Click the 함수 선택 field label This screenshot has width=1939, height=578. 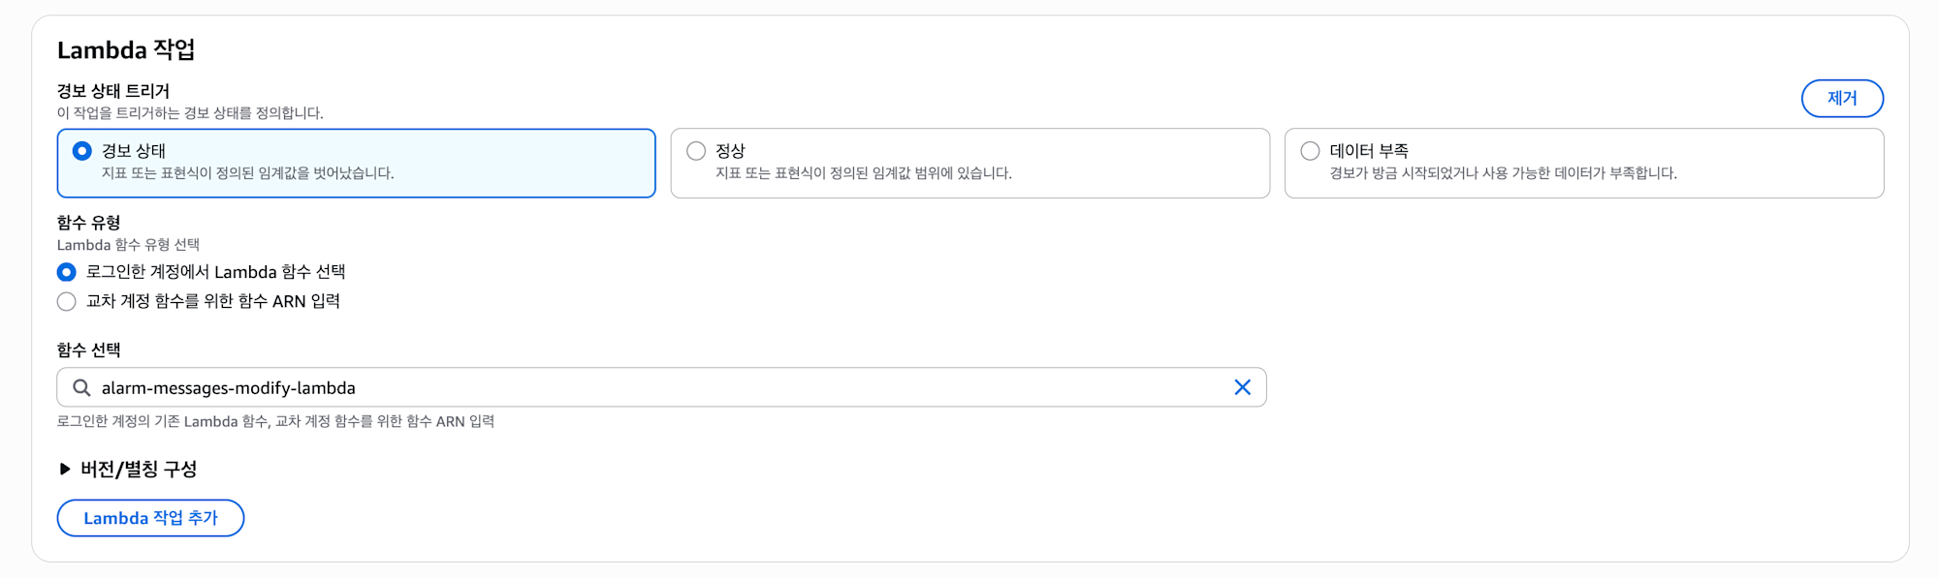point(88,350)
